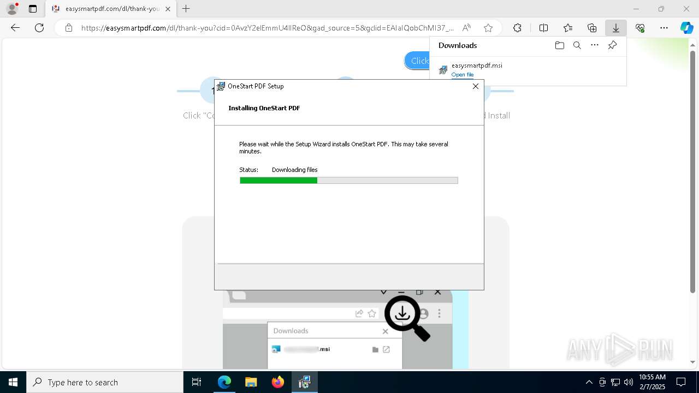Activate Read aloud icon in address bar
The height and width of the screenshot is (393, 699).
466,28
